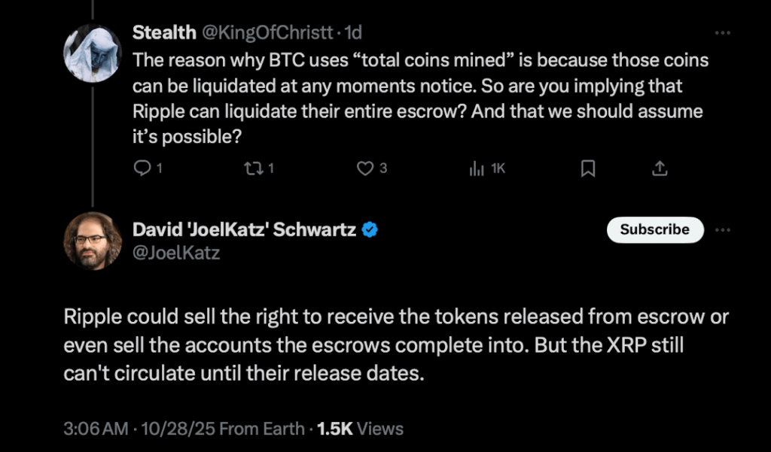771x452 pixels.
Task: Go to the @JoelKatz profile handle
Action: coord(176,253)
